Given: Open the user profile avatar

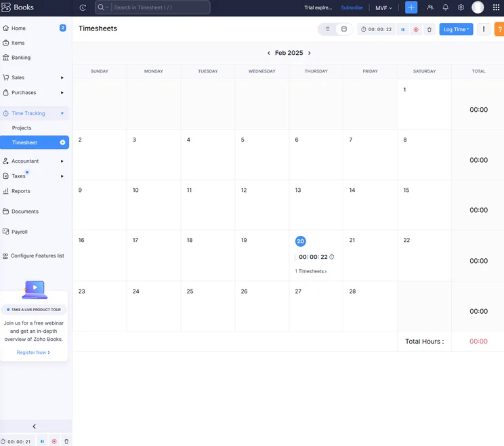Looking at the screenshot, I should click(x=478, y=7).
